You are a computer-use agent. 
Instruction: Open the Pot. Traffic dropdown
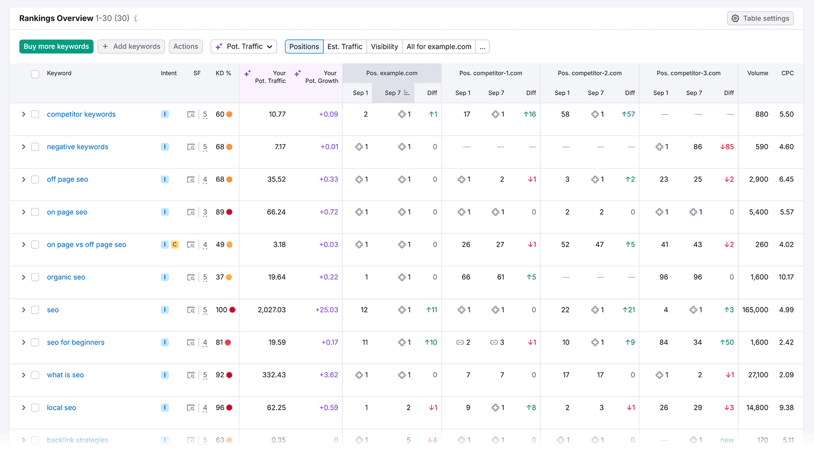pos(244,47)
